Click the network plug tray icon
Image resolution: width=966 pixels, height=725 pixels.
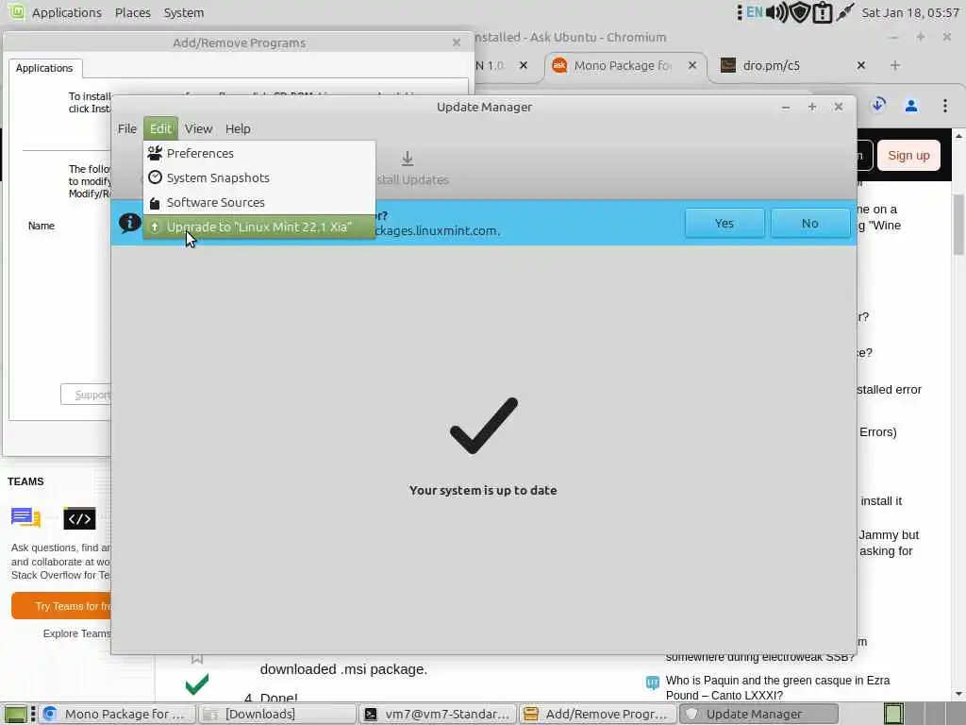point(844,11)
